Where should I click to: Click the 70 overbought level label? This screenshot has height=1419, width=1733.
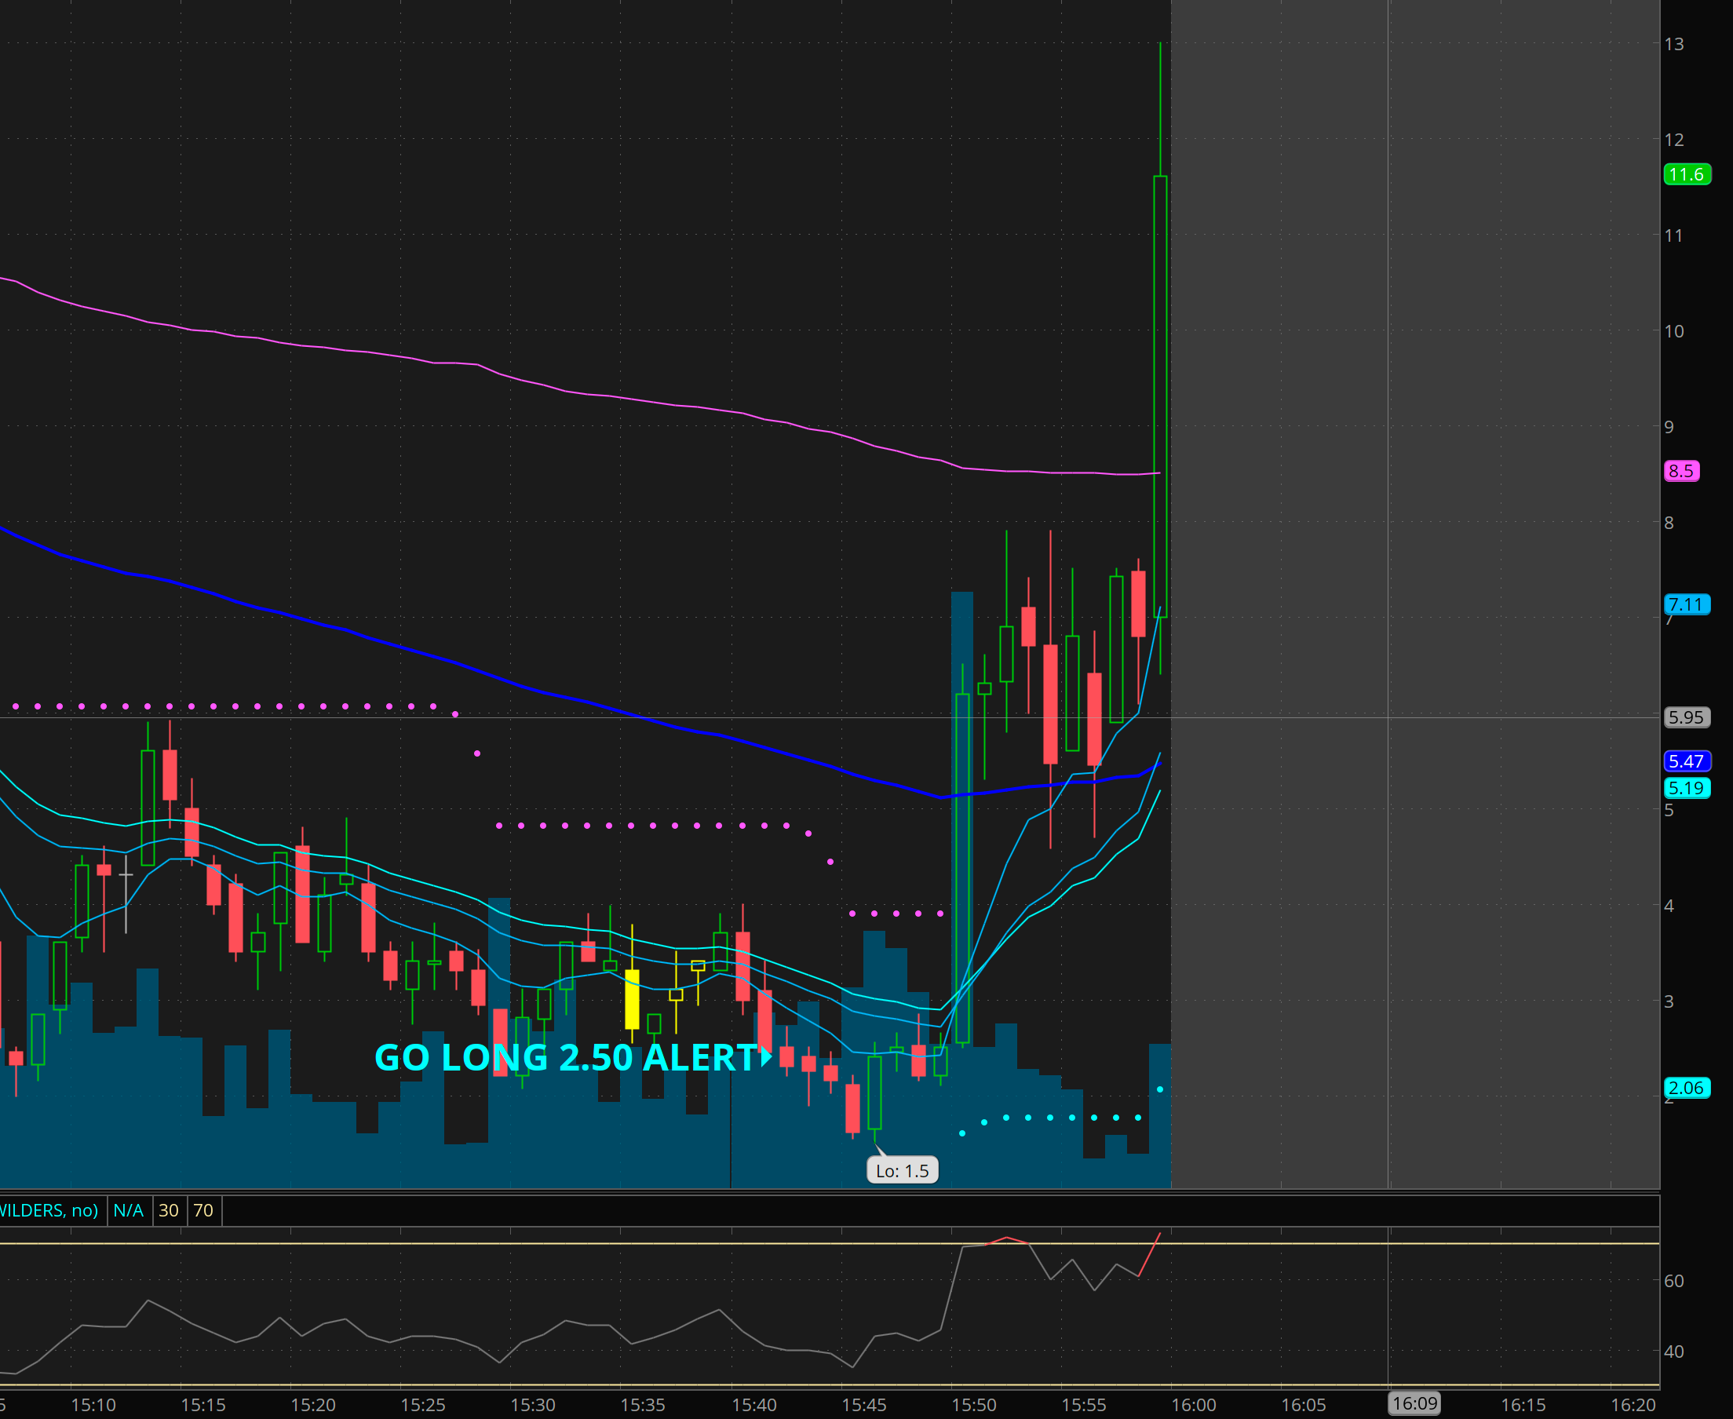pyautogui.click(x=203, y=1210)
